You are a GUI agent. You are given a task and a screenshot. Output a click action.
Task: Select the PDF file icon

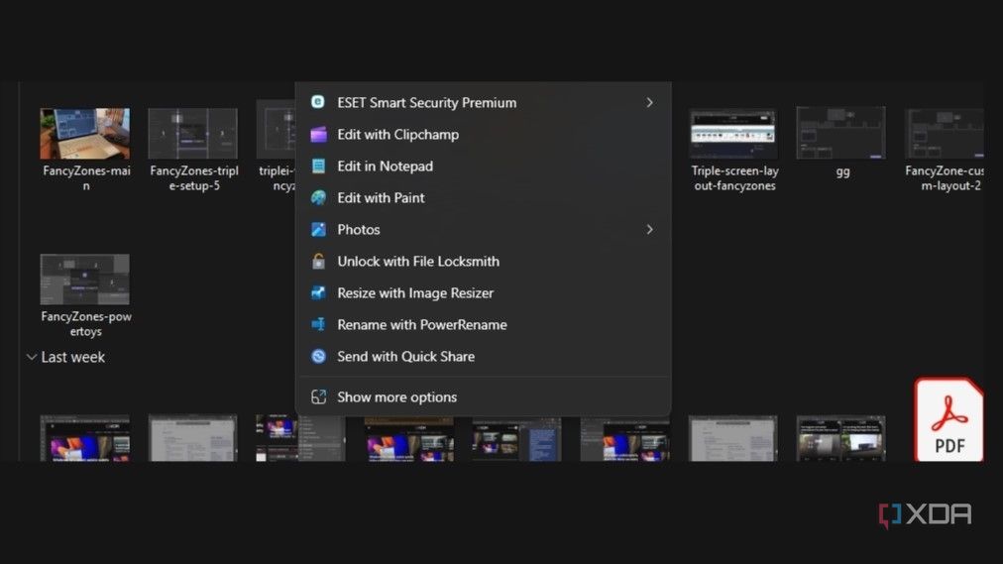(948, 420)
